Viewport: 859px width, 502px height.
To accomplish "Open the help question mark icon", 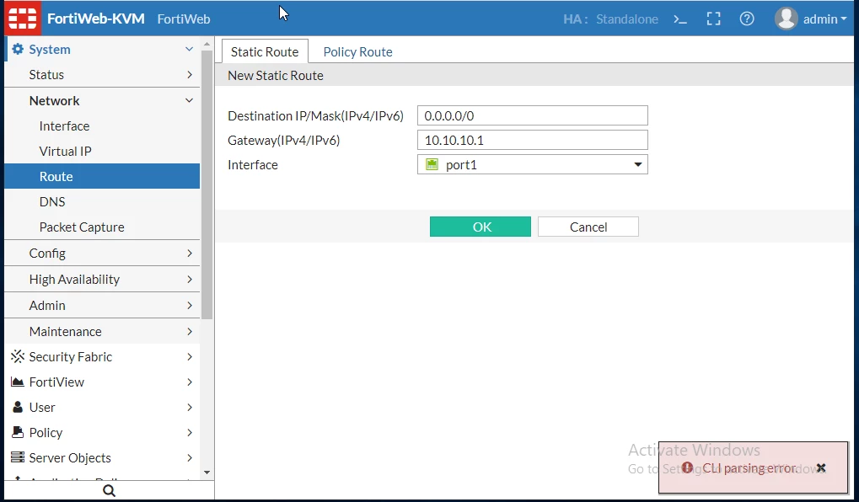I will coord(747,19).
